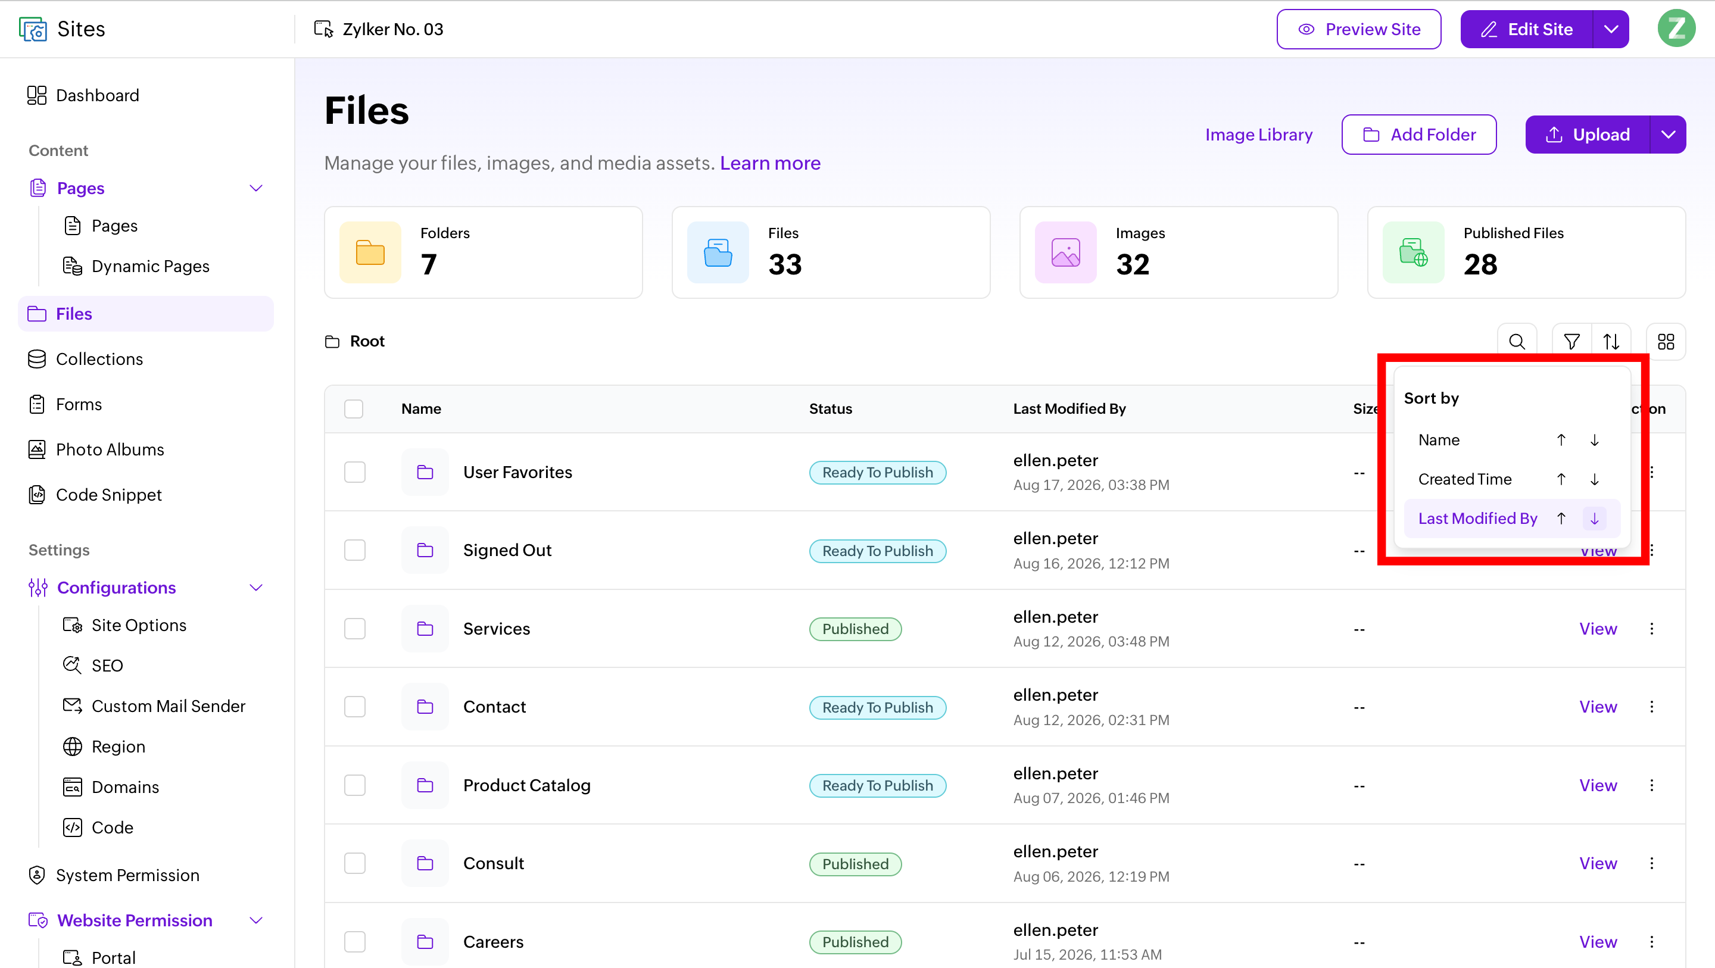Click the Add Folder button

1418,135
